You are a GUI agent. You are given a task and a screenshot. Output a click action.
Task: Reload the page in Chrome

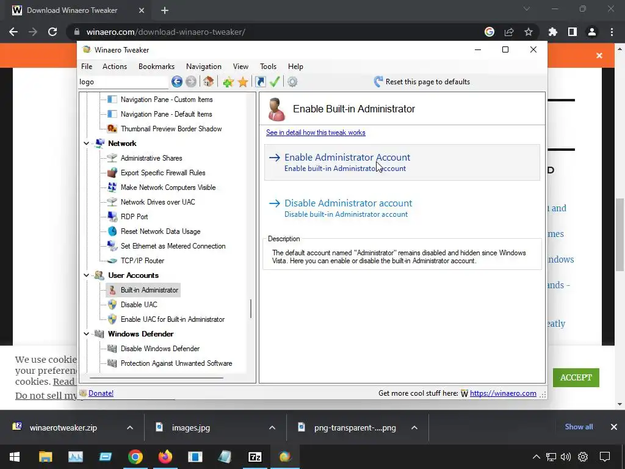pos(52,32)
